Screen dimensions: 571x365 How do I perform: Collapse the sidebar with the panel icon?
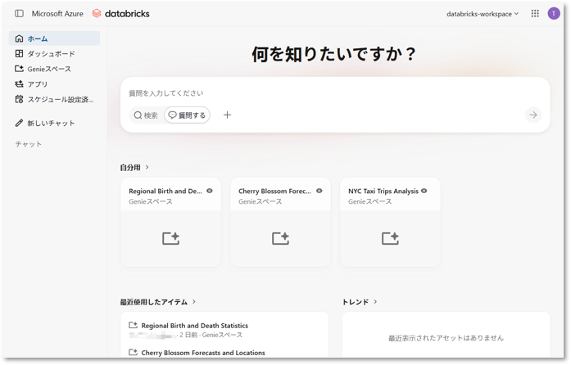point(20,14)
